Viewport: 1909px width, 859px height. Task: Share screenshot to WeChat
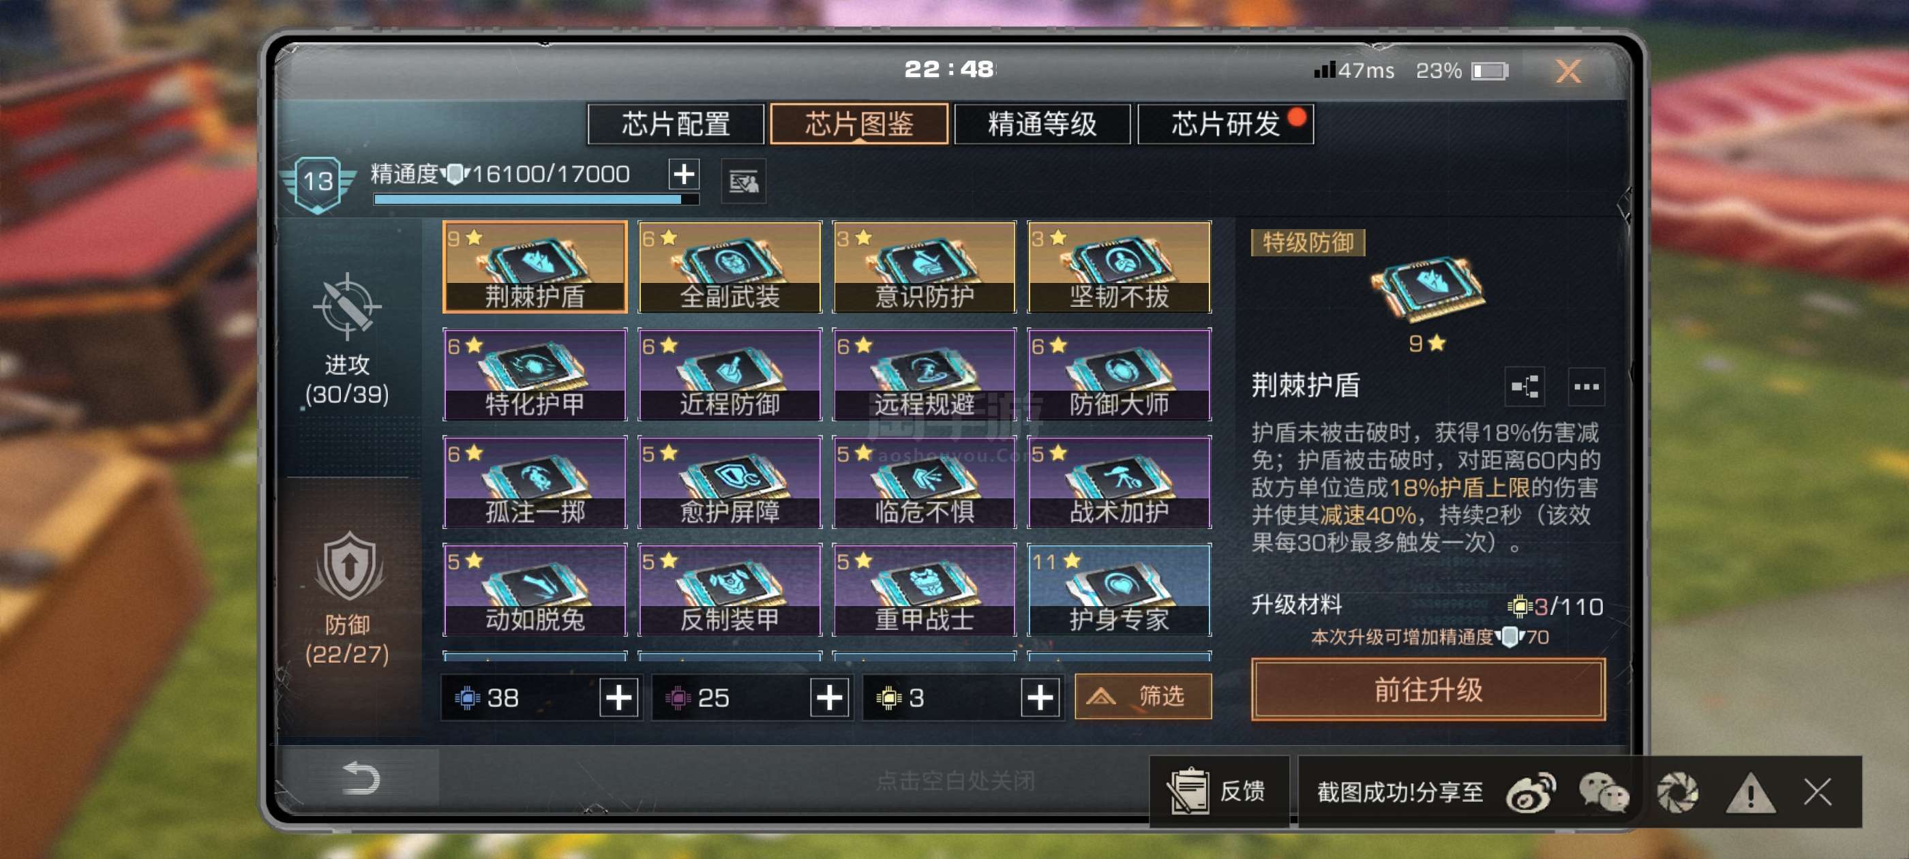(x=1603, y=792)
